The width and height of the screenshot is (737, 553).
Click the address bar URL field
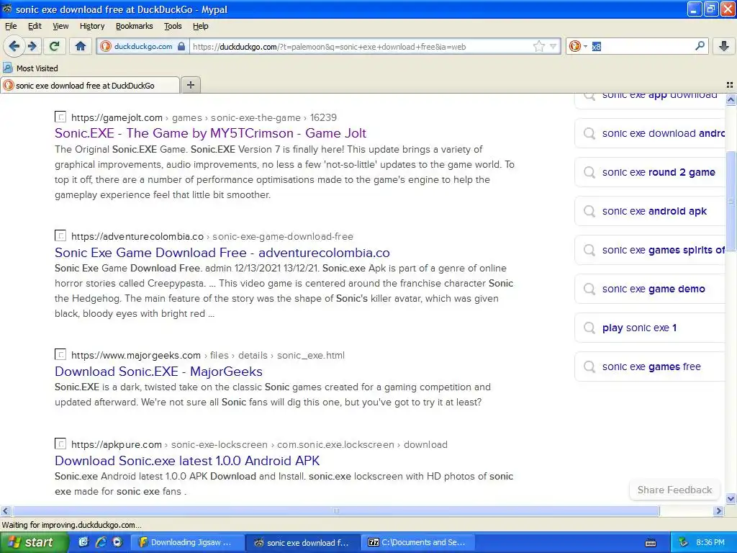(361, 47)
